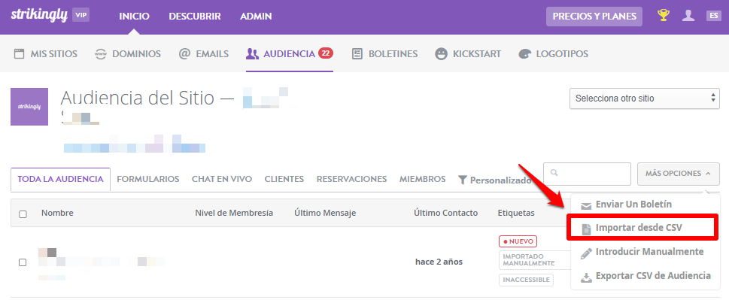Switch to Dominios tab
Viewport: 729px width, 300px height.
(x=127, y=54)
